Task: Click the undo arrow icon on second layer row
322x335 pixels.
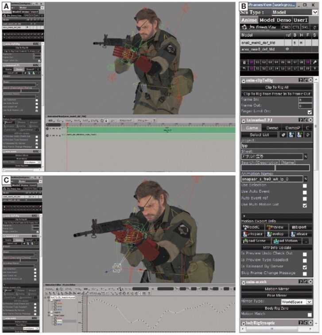Action: coord(244,69)
